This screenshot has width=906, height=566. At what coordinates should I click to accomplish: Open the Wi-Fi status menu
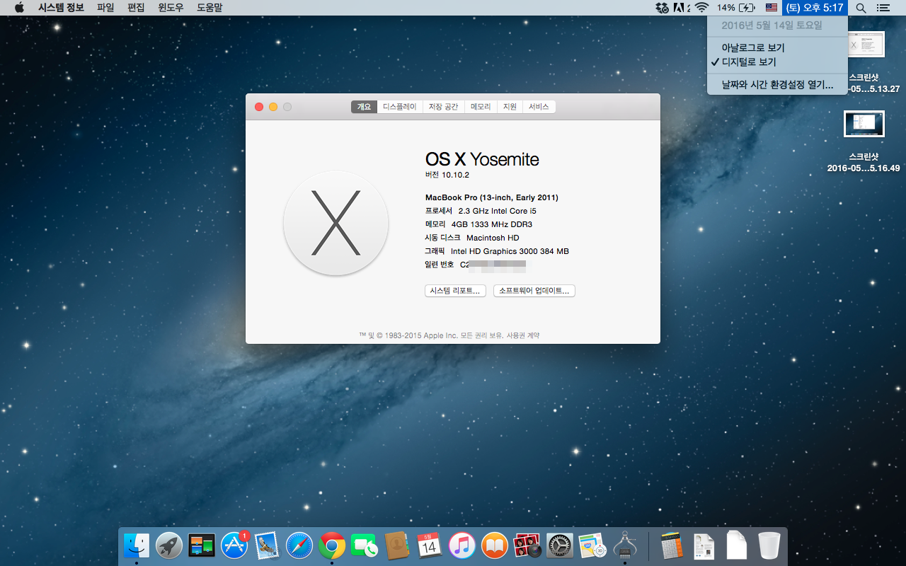701,8
